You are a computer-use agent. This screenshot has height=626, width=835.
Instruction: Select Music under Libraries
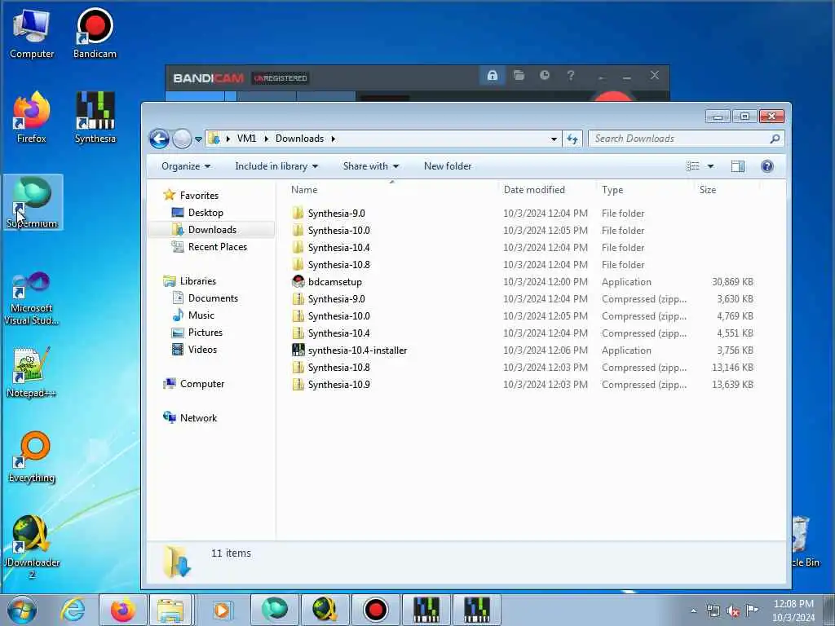coord(201,315)
